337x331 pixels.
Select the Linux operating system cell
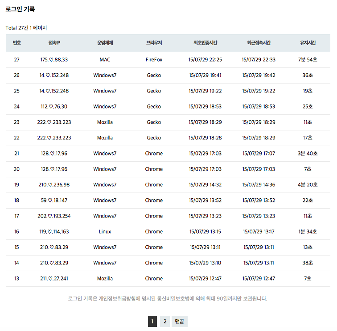[105, 232]
